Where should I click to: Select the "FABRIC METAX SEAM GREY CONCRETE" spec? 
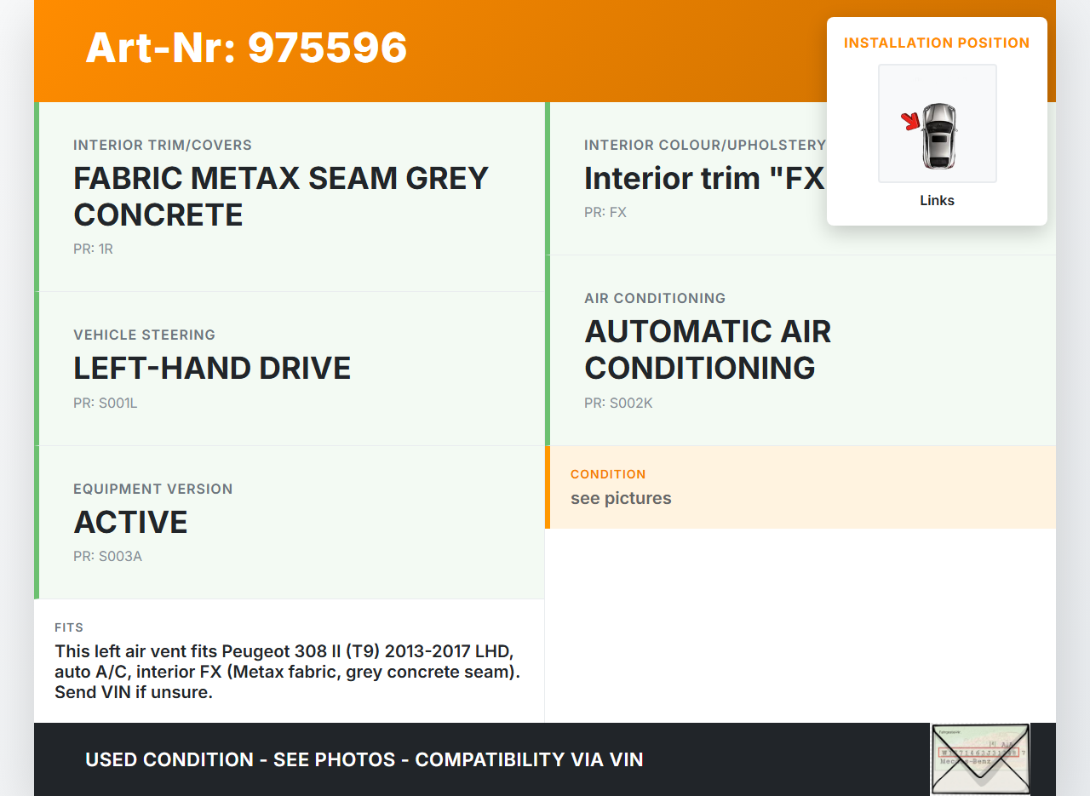tap(281, 197)
